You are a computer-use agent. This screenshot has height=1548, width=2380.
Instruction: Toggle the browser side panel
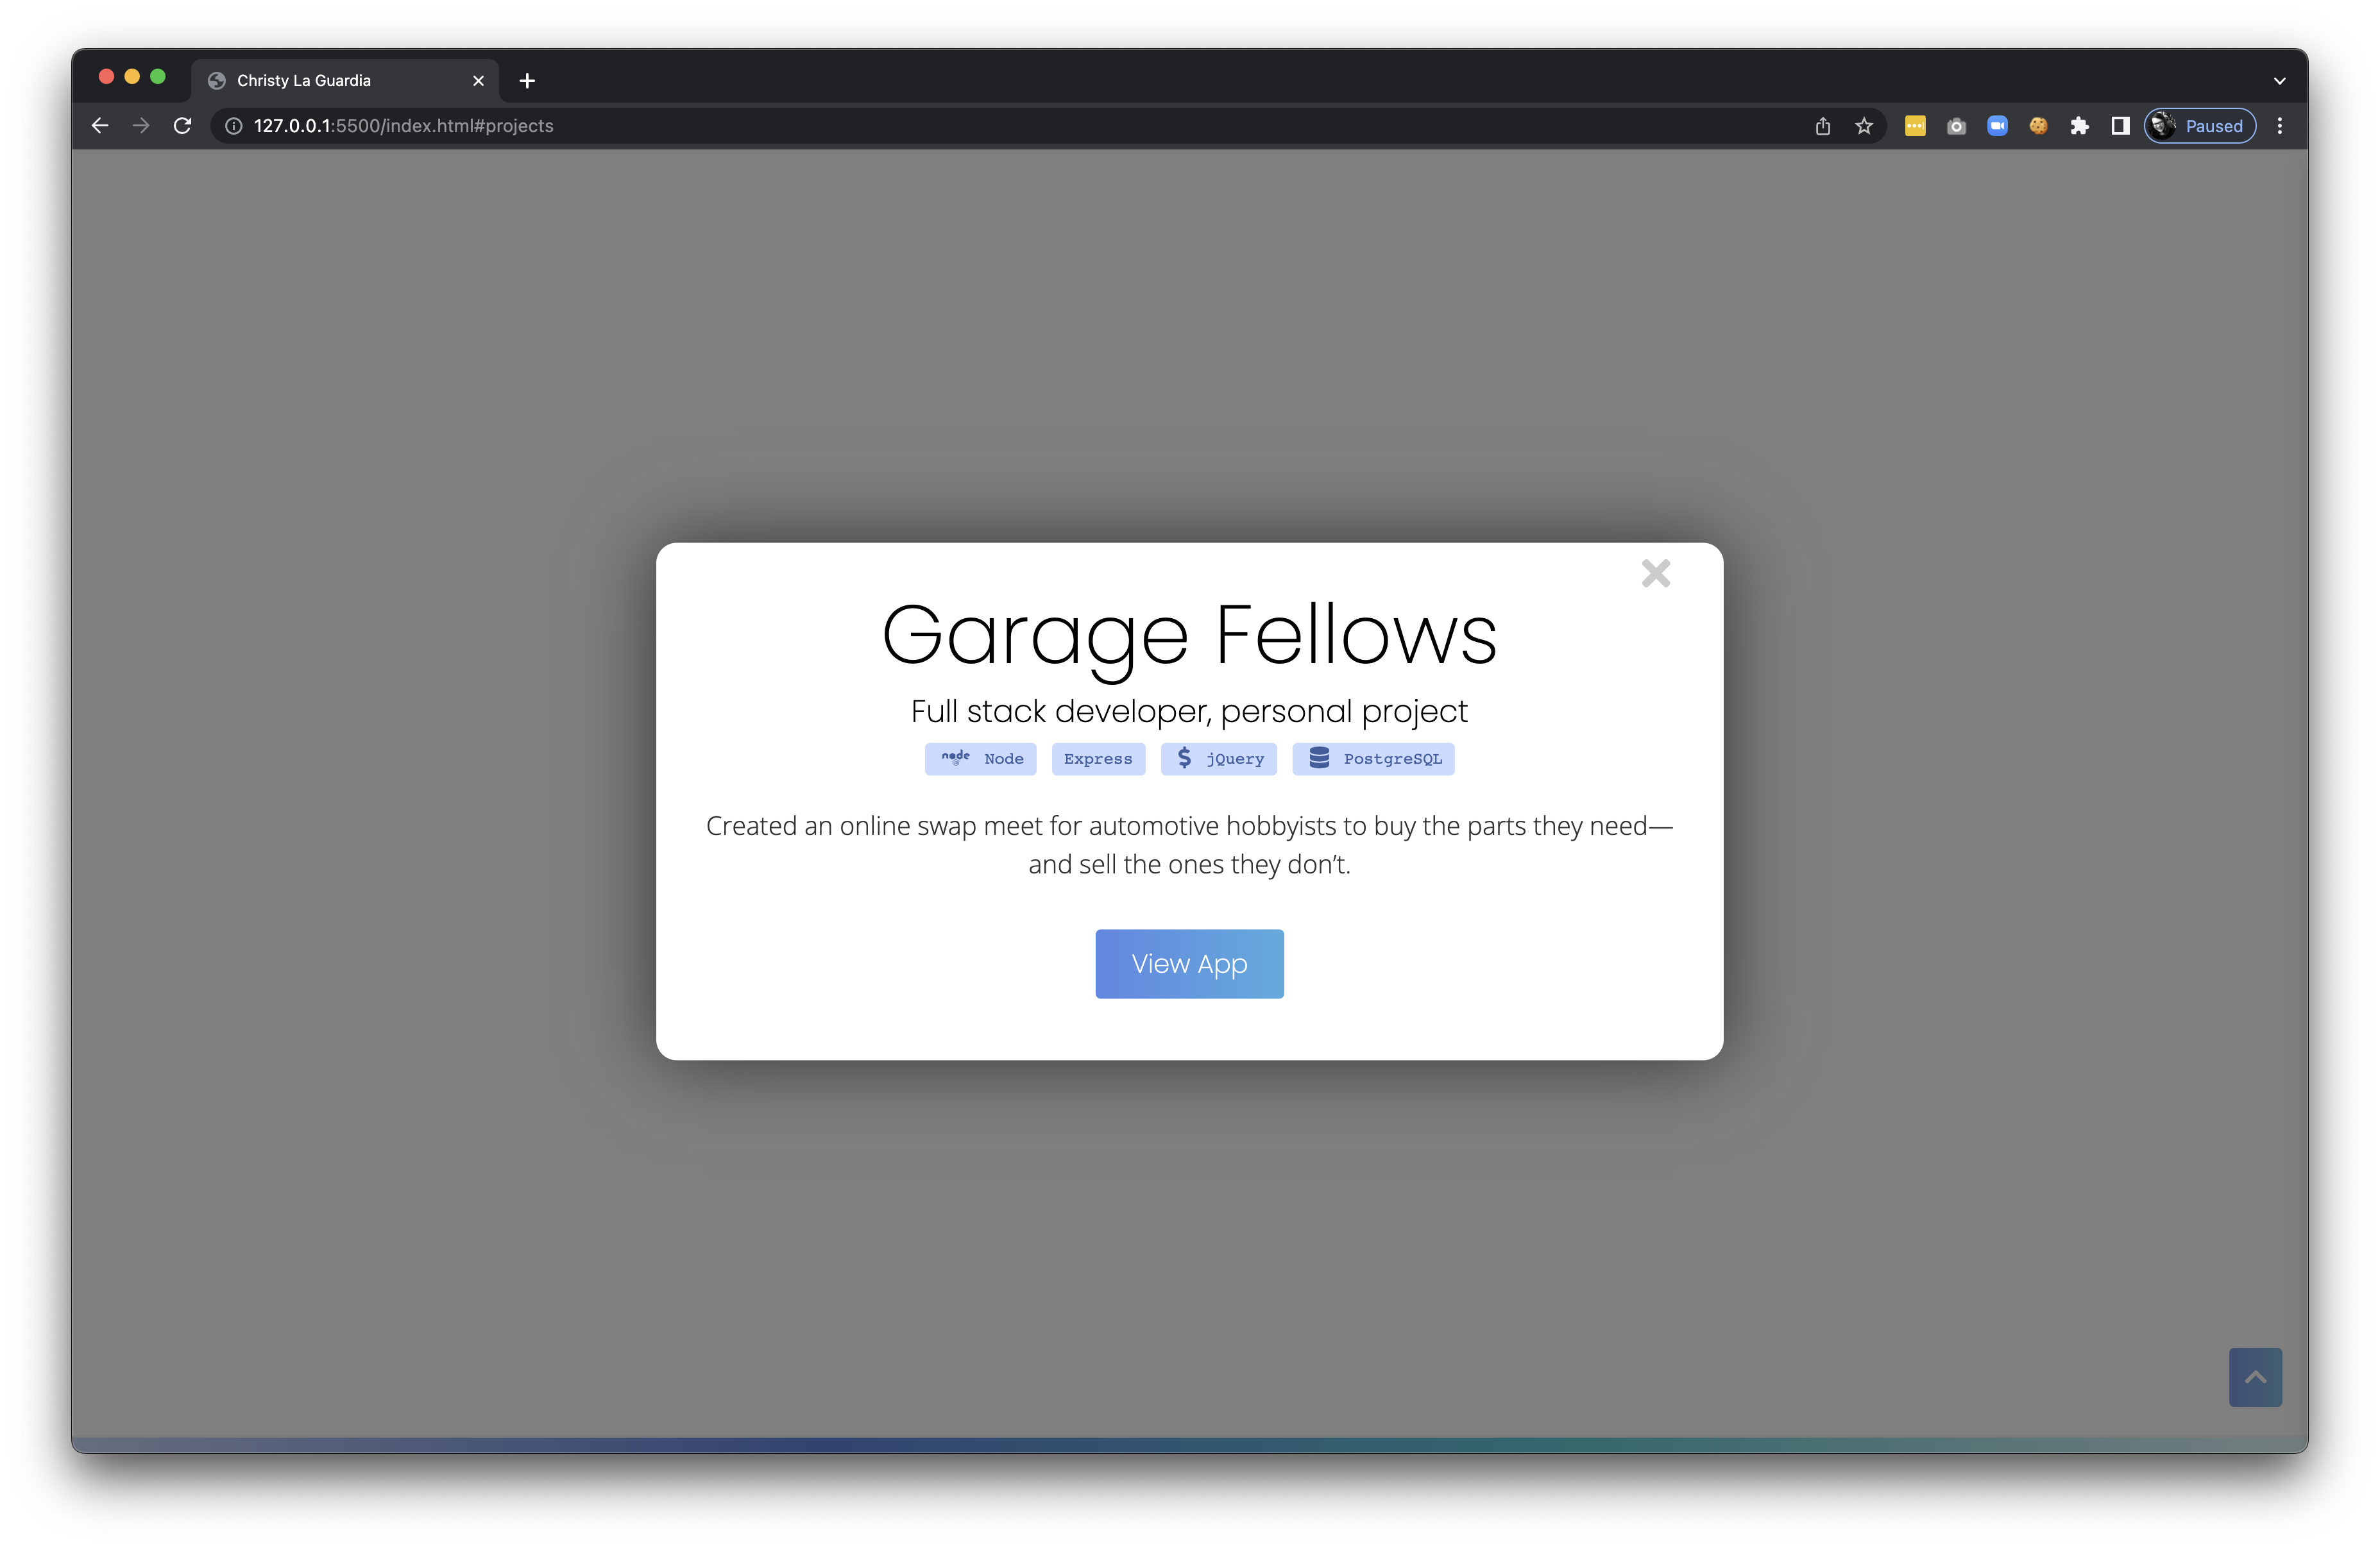click(x=2120, y=126)
